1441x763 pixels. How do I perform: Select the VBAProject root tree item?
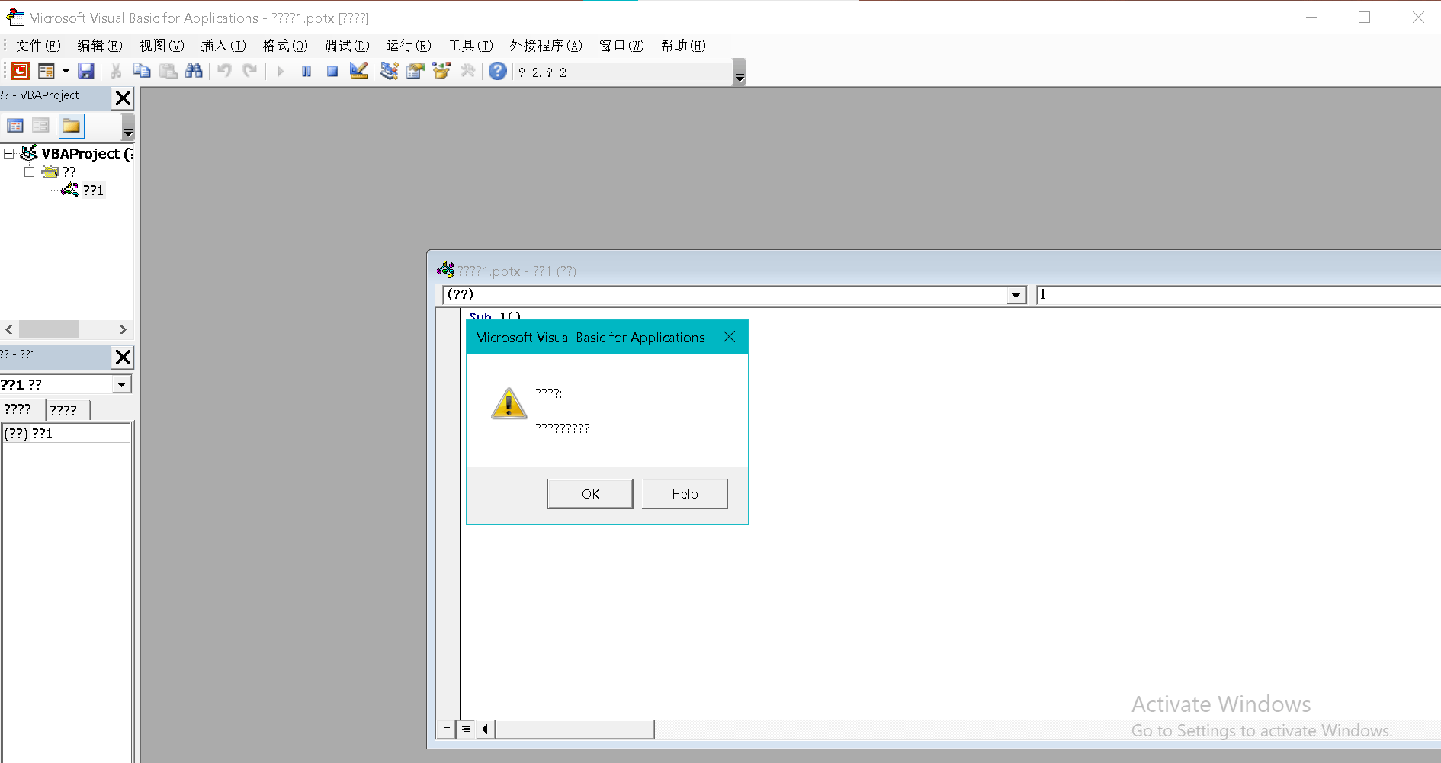pos(87,153)
